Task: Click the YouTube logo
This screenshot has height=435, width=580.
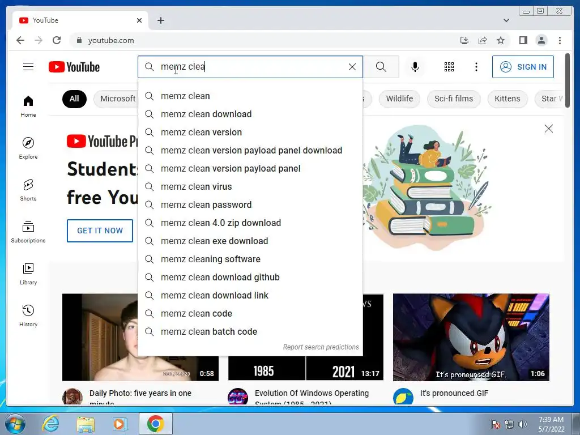Action: [74, 67]
